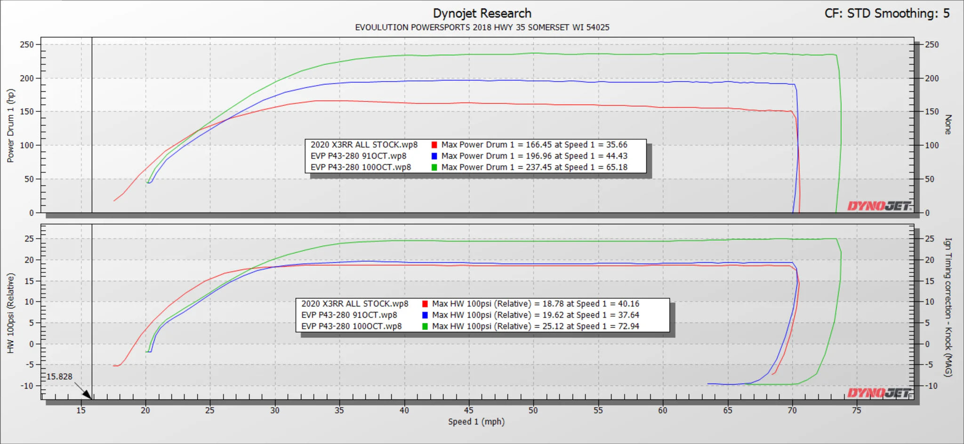
Task: Select the blue swatch in the power legend
Action: click(x=434, y=156)
